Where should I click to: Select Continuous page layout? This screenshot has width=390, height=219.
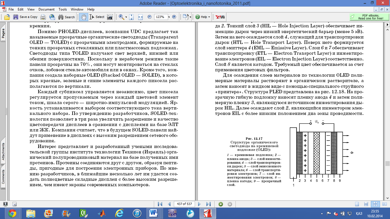pyautogui.click(x=366, y=204)
